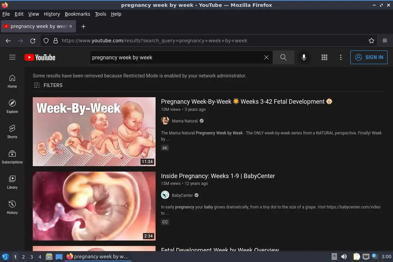View site security padlock info
The width and height of the screenshot is (393, 262).
[56, 41]
